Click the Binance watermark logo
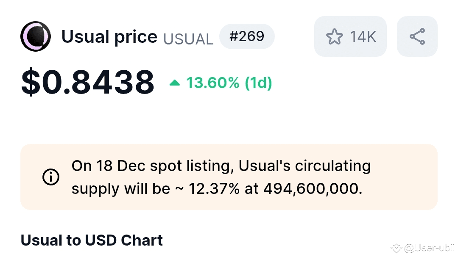Image resolution: width=458 pixels, height=257 pixels. [396, 248]
